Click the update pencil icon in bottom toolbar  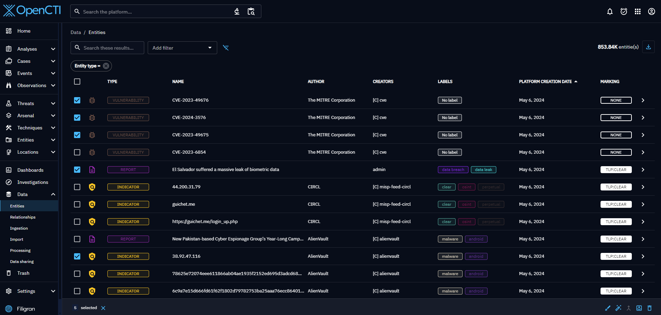(607, 308)
